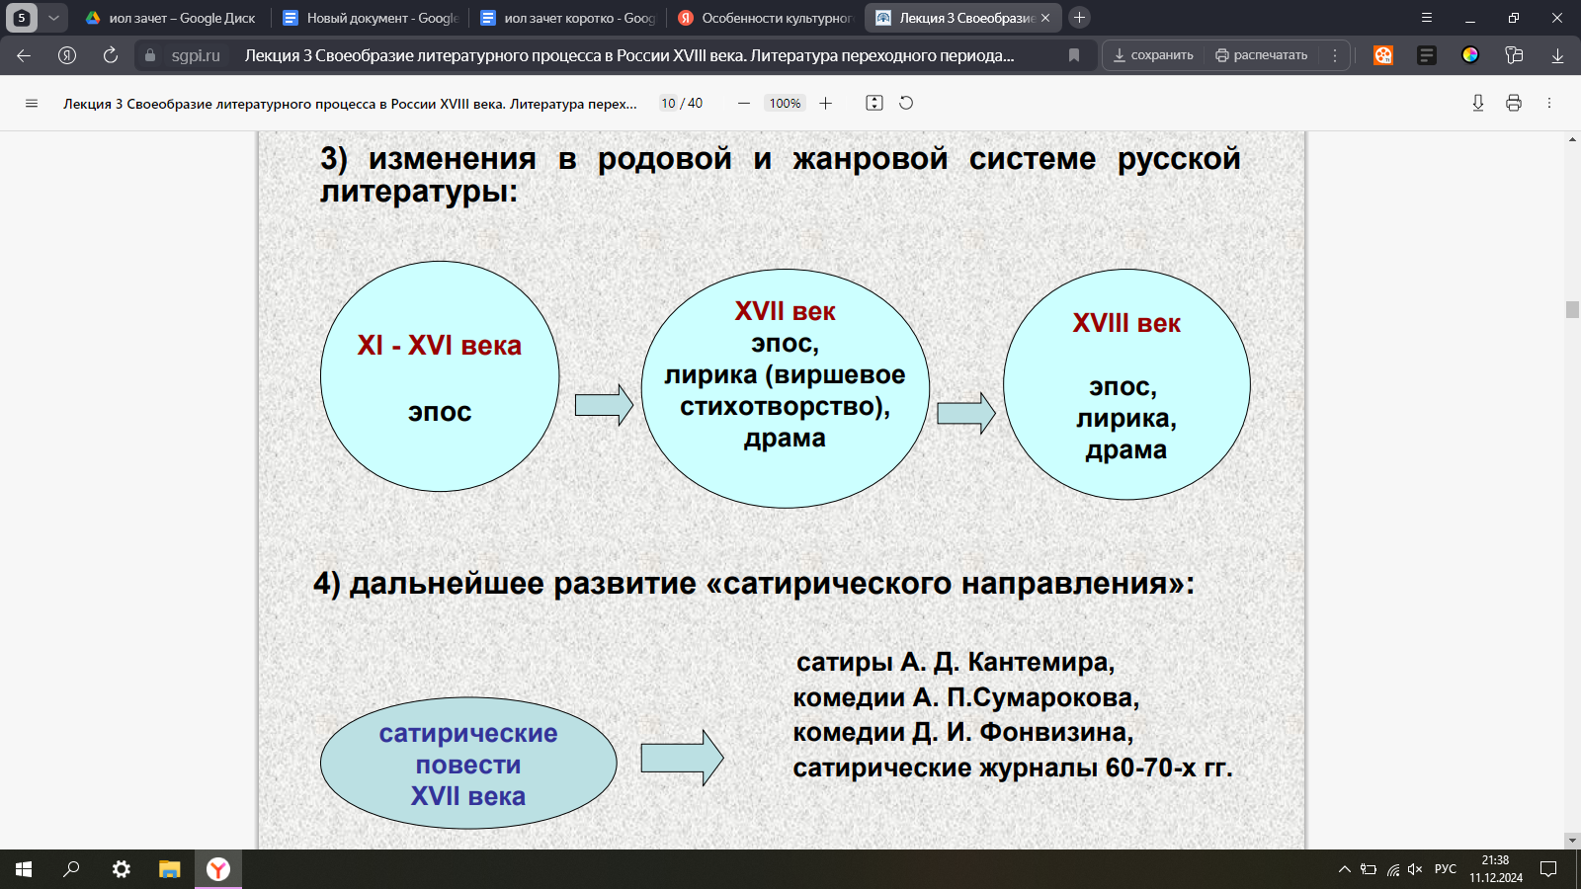The height and width of the screenshot is (889, 1581).
Task: Print the PDF from viewer toolbar
Action: point(1514,103)
